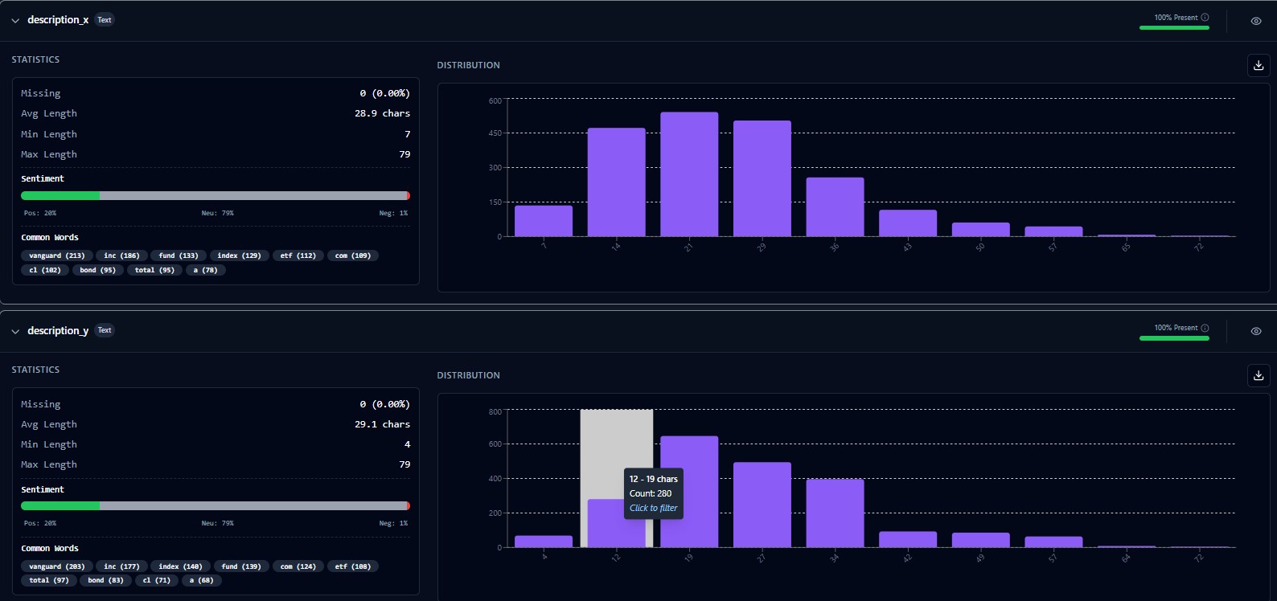The width and height of the screenshot is (1277, 601).
Task: Collapse the description_x section chevron
Action: [15, 21]
